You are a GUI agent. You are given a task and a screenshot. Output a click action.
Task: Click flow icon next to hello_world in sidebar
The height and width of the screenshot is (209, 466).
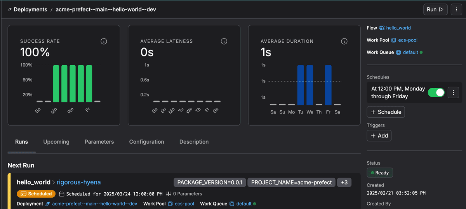(x=382, y=28)
